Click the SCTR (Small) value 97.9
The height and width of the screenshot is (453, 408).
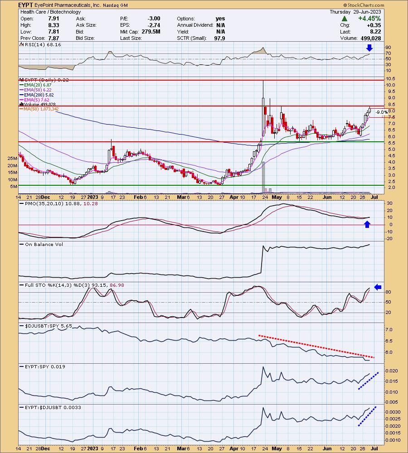point(219,38)
